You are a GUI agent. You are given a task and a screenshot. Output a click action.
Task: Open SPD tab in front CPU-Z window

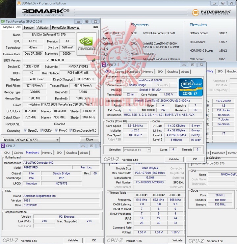(x=160, y=71)
